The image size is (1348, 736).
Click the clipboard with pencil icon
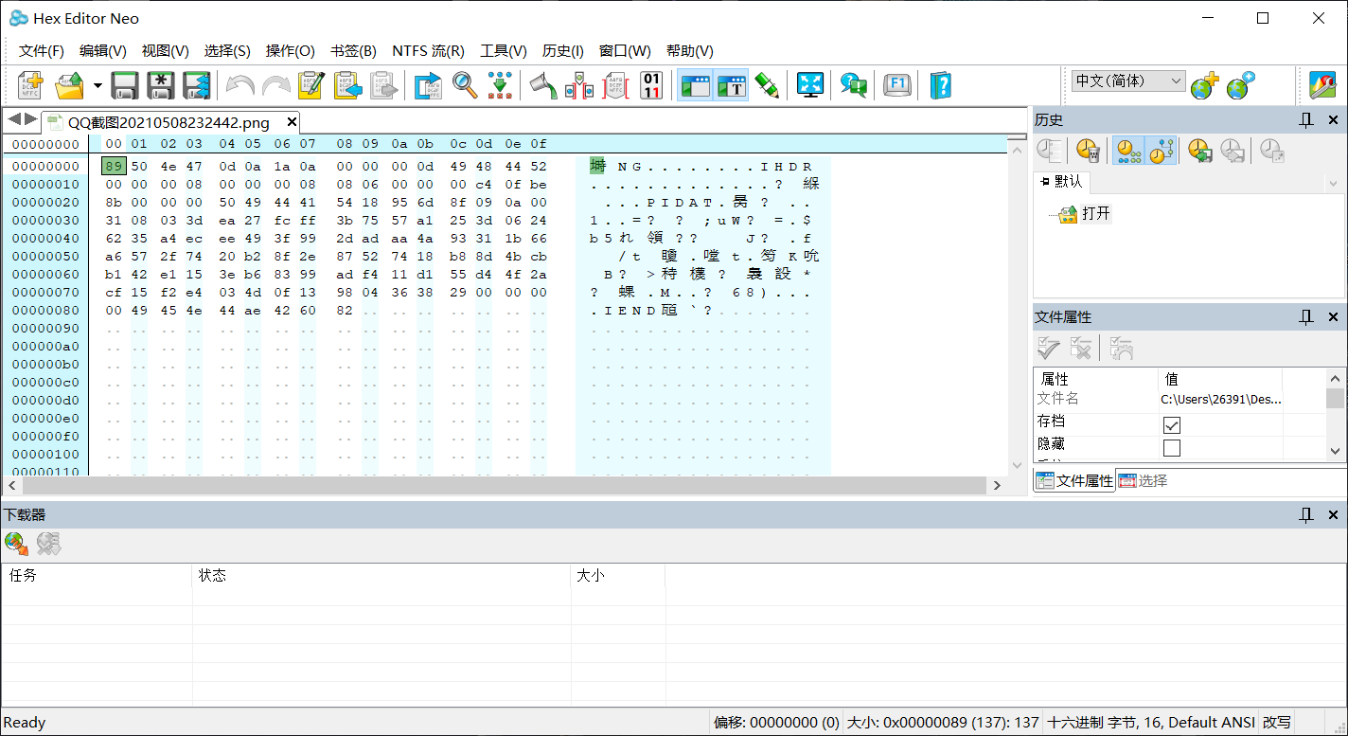pyautogui.click(x=310, y=85)
